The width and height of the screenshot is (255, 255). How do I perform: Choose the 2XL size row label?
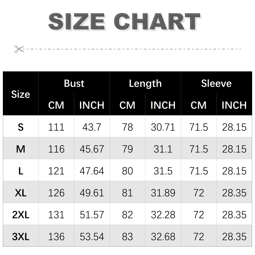coord(21,215)
